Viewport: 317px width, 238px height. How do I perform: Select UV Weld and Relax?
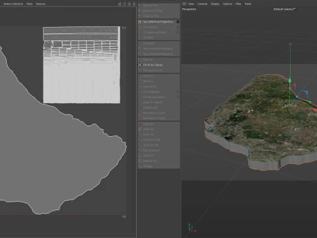coord(158,32)
